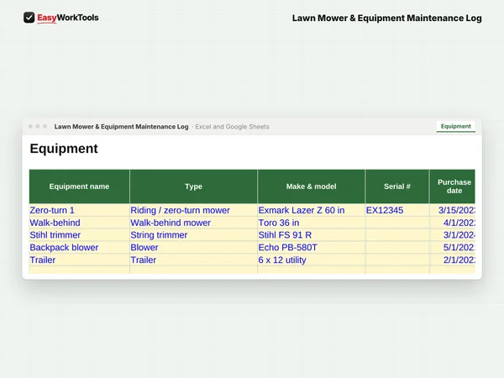This screenshot has width=504, height=378.
Task: Select the String trimmer type cell
Action: click(193, 235)
